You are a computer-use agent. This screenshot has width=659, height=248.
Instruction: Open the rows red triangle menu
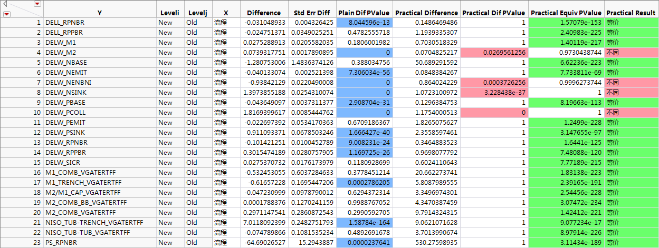[6, 14]
